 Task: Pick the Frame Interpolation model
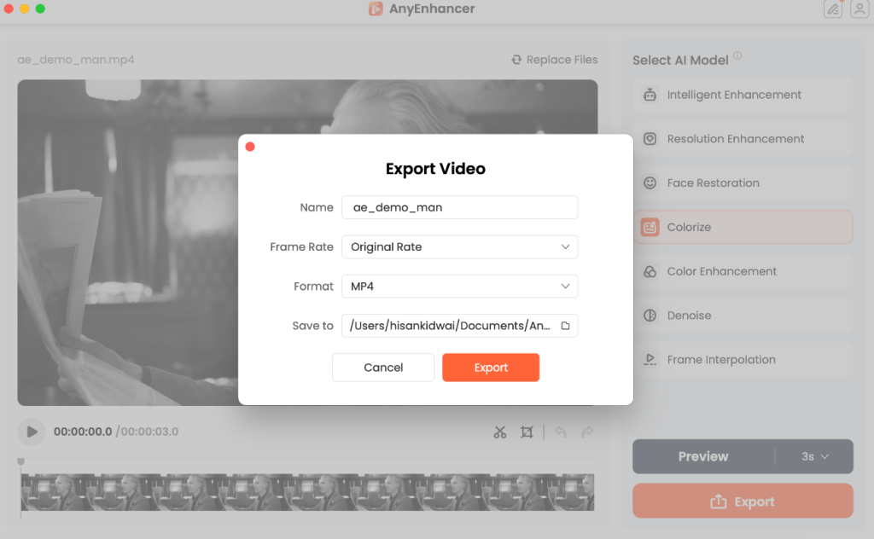point(742,359)
